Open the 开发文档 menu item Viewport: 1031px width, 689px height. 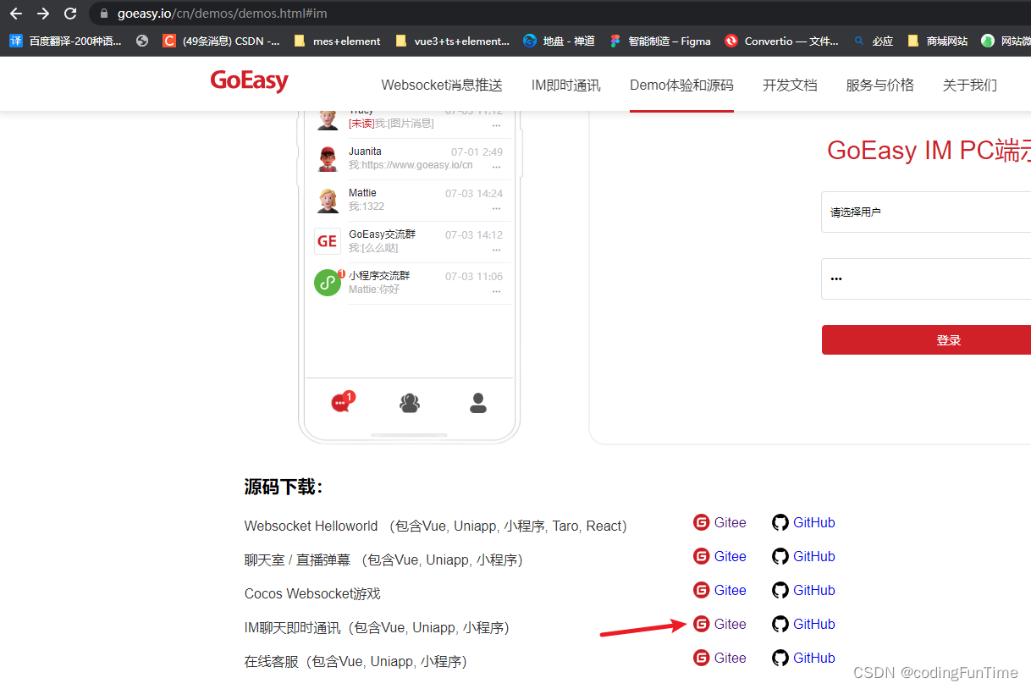[x=790, y=85]
